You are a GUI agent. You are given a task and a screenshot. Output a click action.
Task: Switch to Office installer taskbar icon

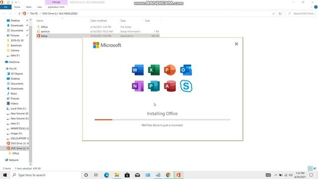click(x=178, y=175)
